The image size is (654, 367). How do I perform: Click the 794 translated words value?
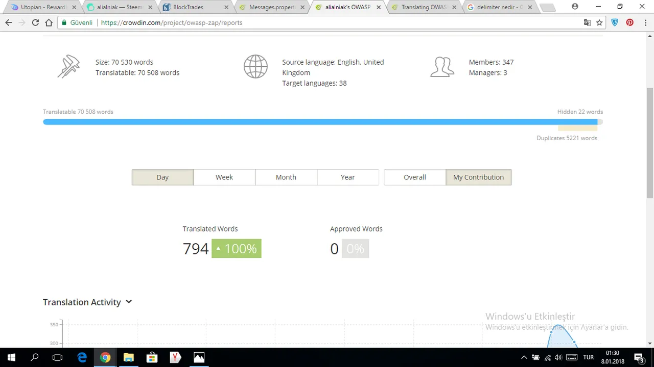[x=196, y=248]
